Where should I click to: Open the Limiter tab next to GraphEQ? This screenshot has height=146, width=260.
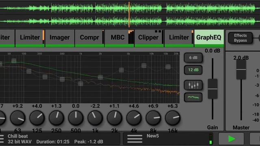coord(179,38)
